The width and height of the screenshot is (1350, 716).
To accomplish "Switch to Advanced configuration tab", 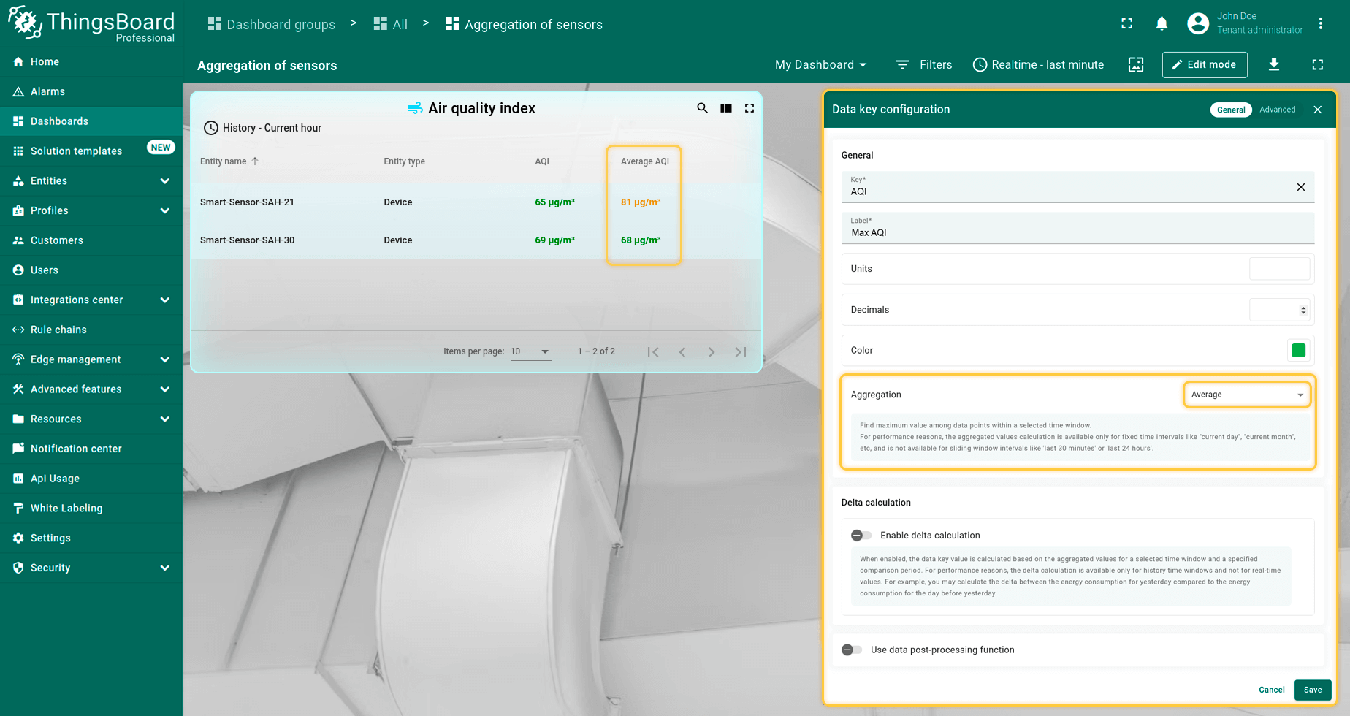I will (1277, 110).
